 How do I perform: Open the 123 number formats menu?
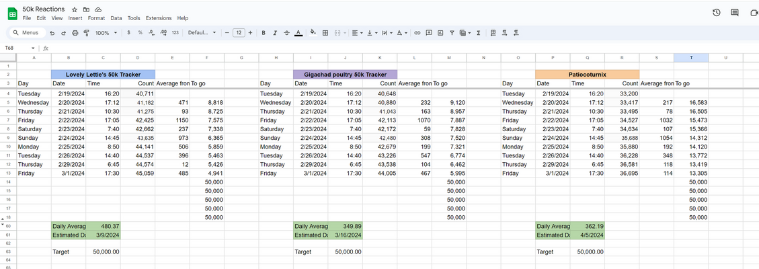[x=175, y=33]
